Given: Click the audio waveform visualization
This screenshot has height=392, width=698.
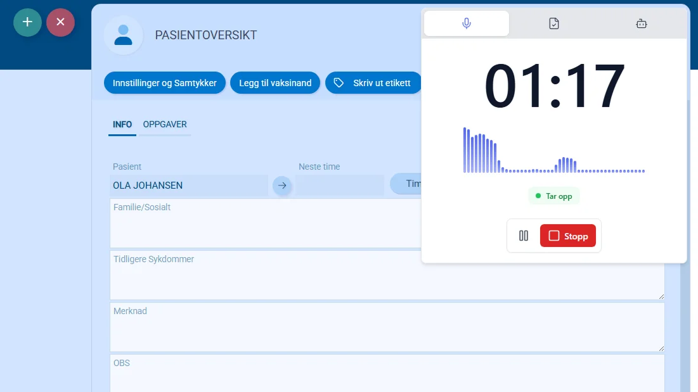Looking at the screenshot, I should (x=553, y=152).
